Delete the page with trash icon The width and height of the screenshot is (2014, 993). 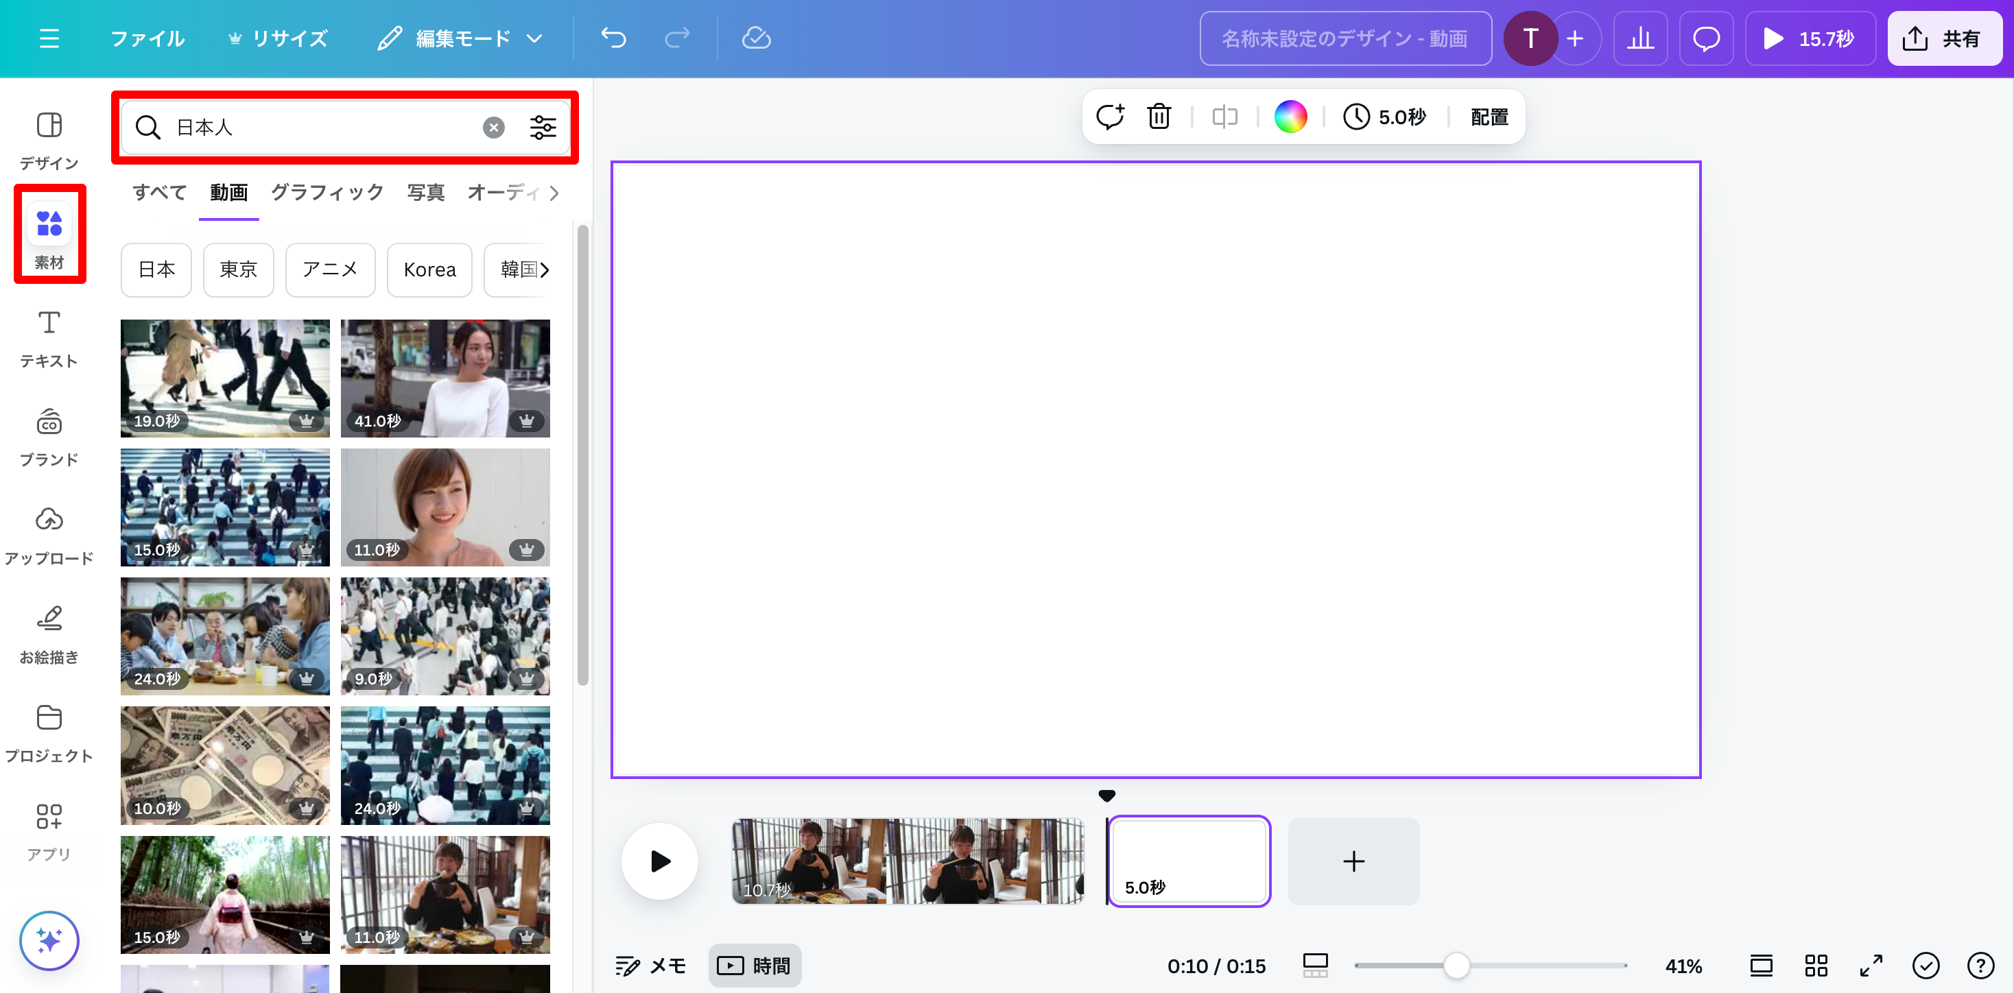[x=1159, y=117]
